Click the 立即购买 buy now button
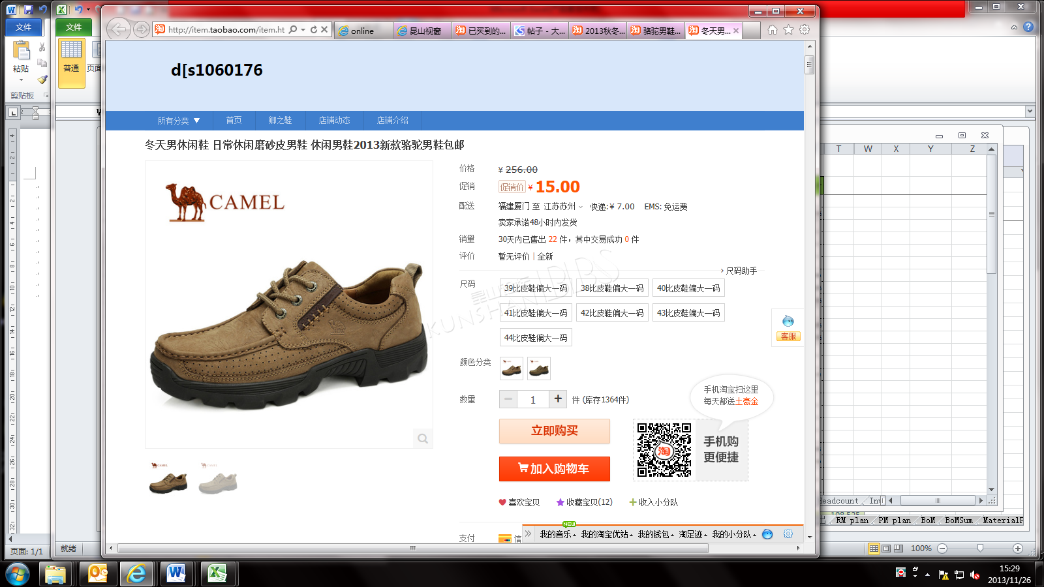The height and width of the screenshot is (587, 1044). 555,431
